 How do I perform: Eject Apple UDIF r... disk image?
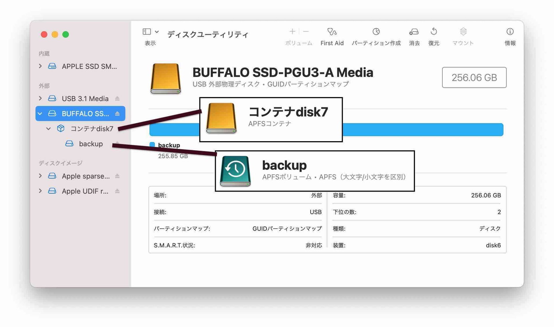117,191
